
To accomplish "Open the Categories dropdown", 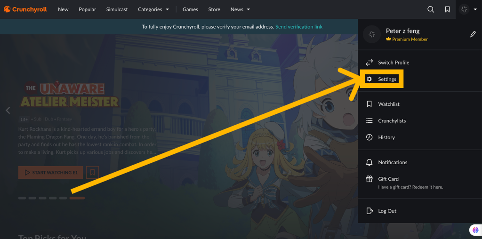I will click(x=153, y=9).
